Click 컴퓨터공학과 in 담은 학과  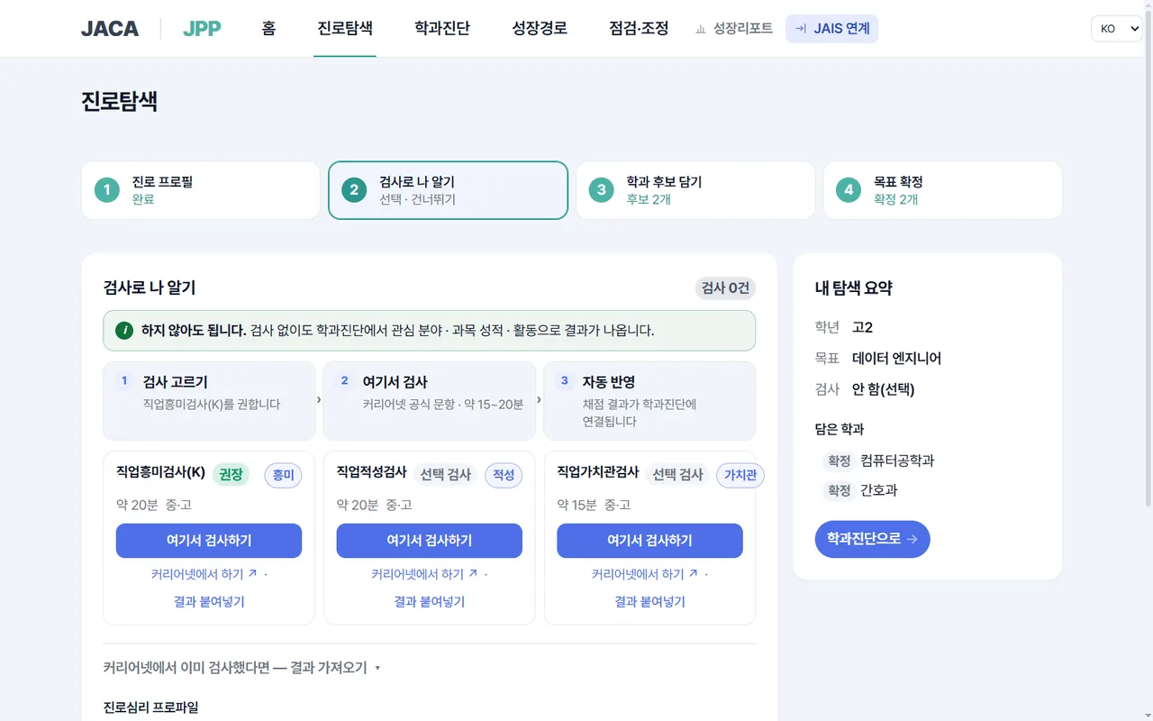pos(897,461)
